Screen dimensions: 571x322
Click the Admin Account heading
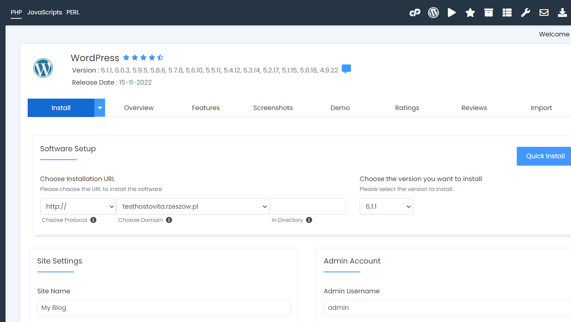pyautogui.click(x=352, y=261)
